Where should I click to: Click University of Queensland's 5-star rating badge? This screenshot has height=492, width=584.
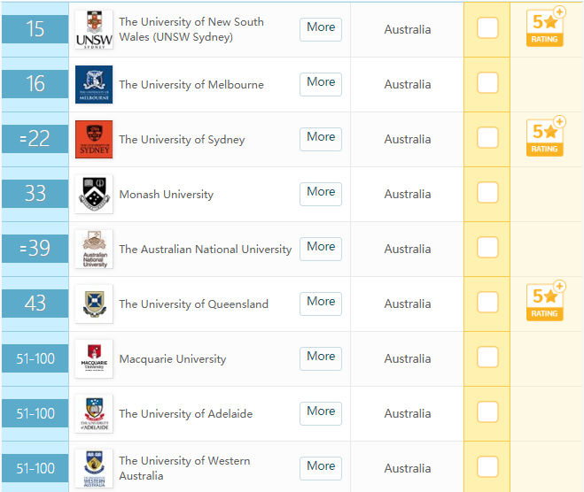click(x=546, y=302)
